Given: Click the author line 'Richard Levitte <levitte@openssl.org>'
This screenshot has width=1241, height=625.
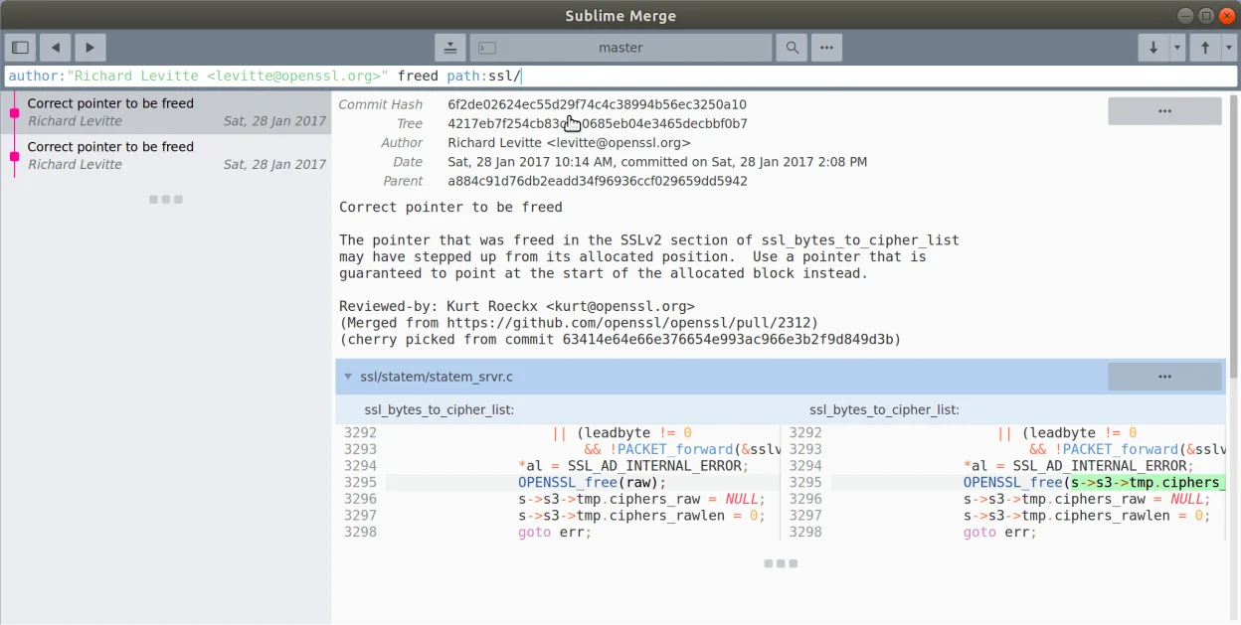Looking at the screenshot, I should 569,143.
